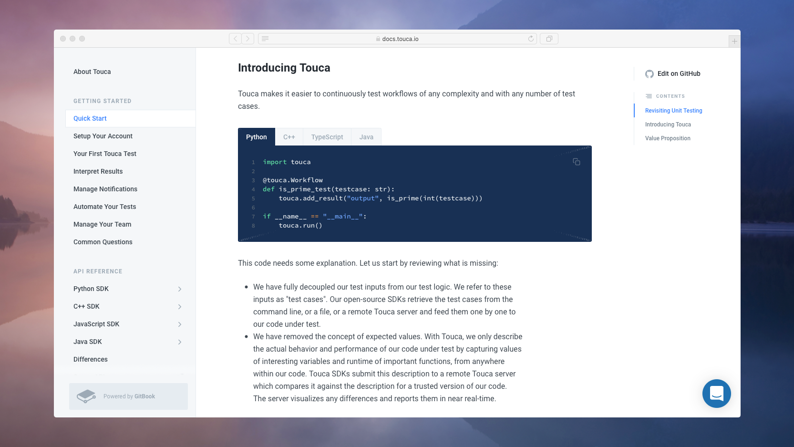Click the 'import touca' code line
This screenshot has height=447, width=794.
287,162
